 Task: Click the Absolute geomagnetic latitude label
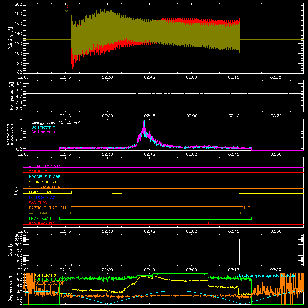(266, 276)
